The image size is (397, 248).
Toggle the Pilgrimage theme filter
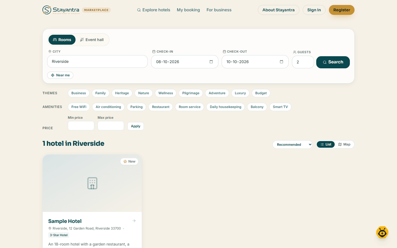point(191,93)
